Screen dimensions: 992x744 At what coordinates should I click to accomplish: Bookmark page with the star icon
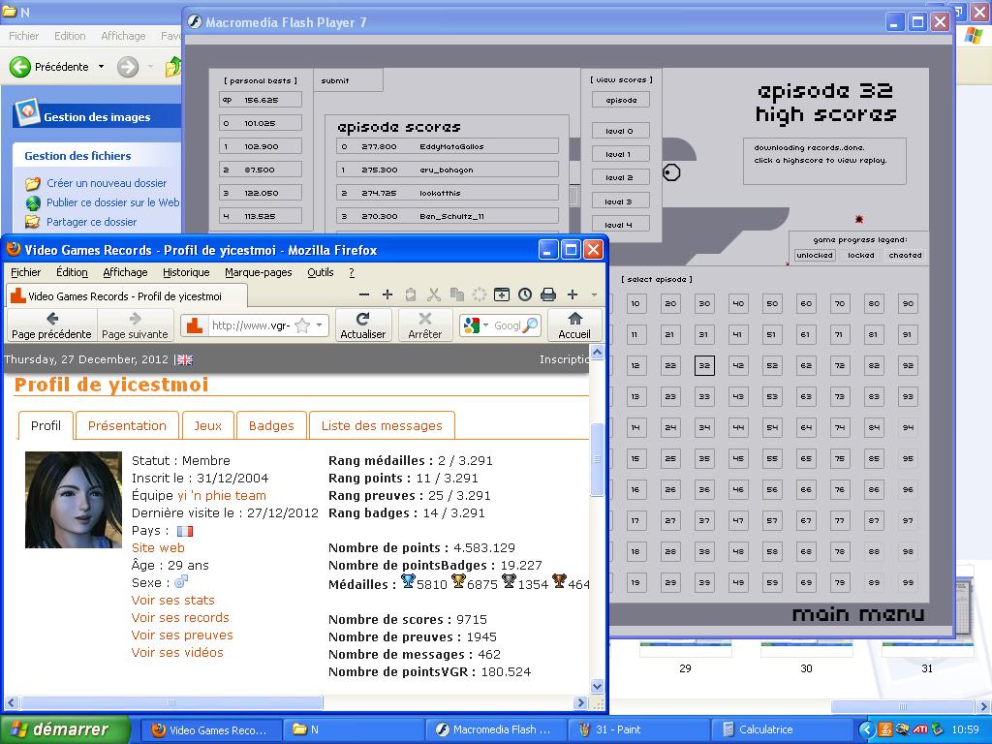point(302,325)
